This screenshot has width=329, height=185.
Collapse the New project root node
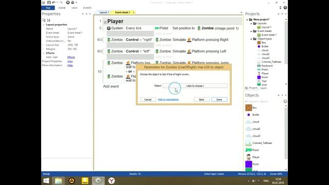[x=247, y=20]
